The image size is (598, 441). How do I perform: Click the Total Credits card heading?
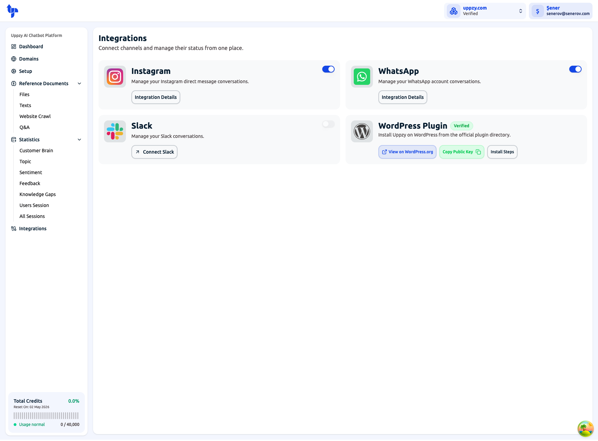[28, 401]
